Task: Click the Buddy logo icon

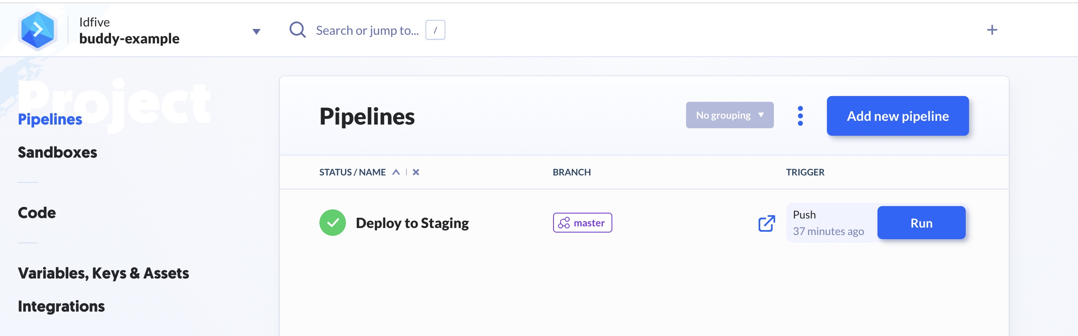Action: pos(38,30)
